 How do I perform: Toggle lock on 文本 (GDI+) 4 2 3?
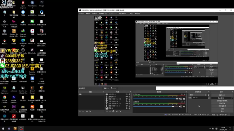point(129,99)
